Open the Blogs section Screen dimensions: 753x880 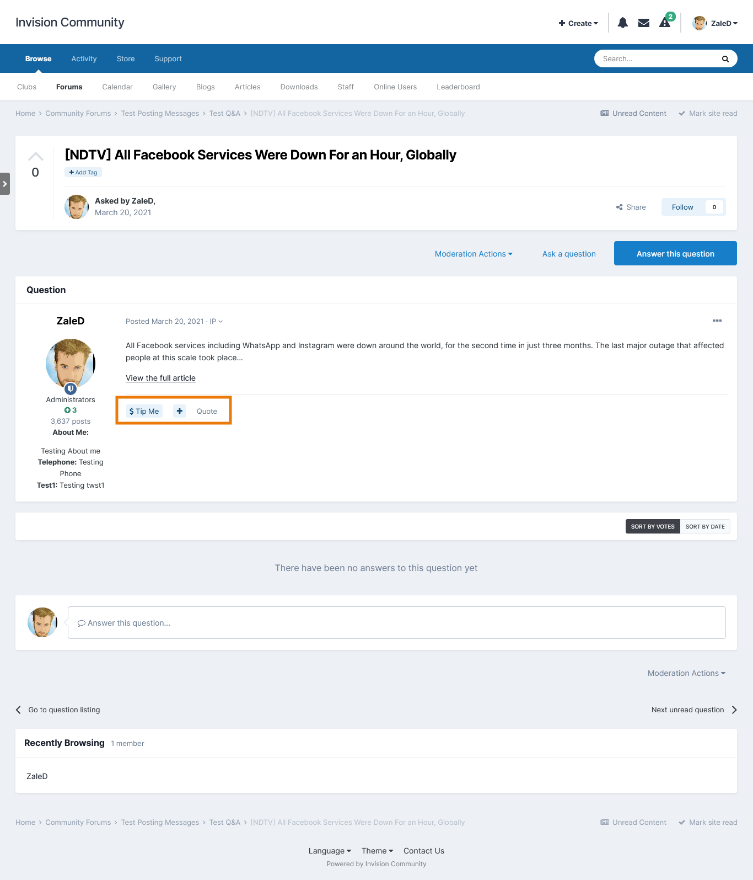pos(206,87)
